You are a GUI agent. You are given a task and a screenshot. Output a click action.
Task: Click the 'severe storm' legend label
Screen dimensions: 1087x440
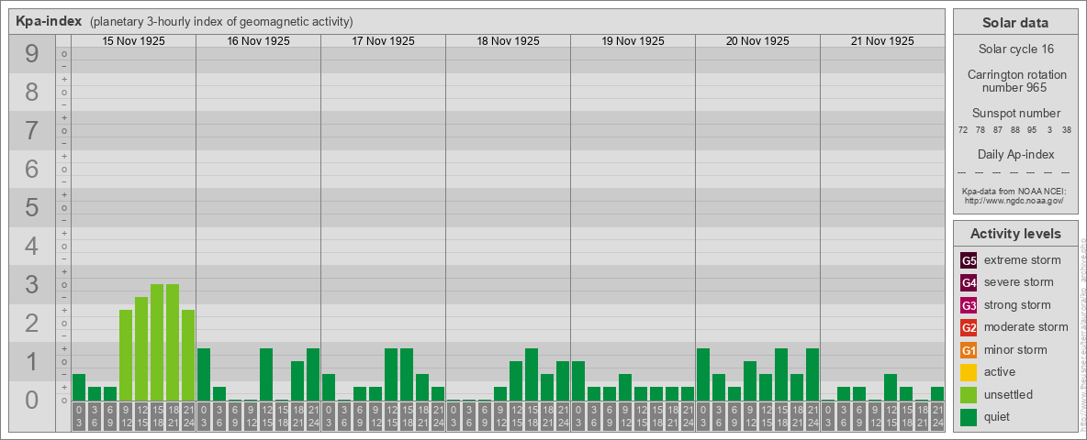[1018, 282]
